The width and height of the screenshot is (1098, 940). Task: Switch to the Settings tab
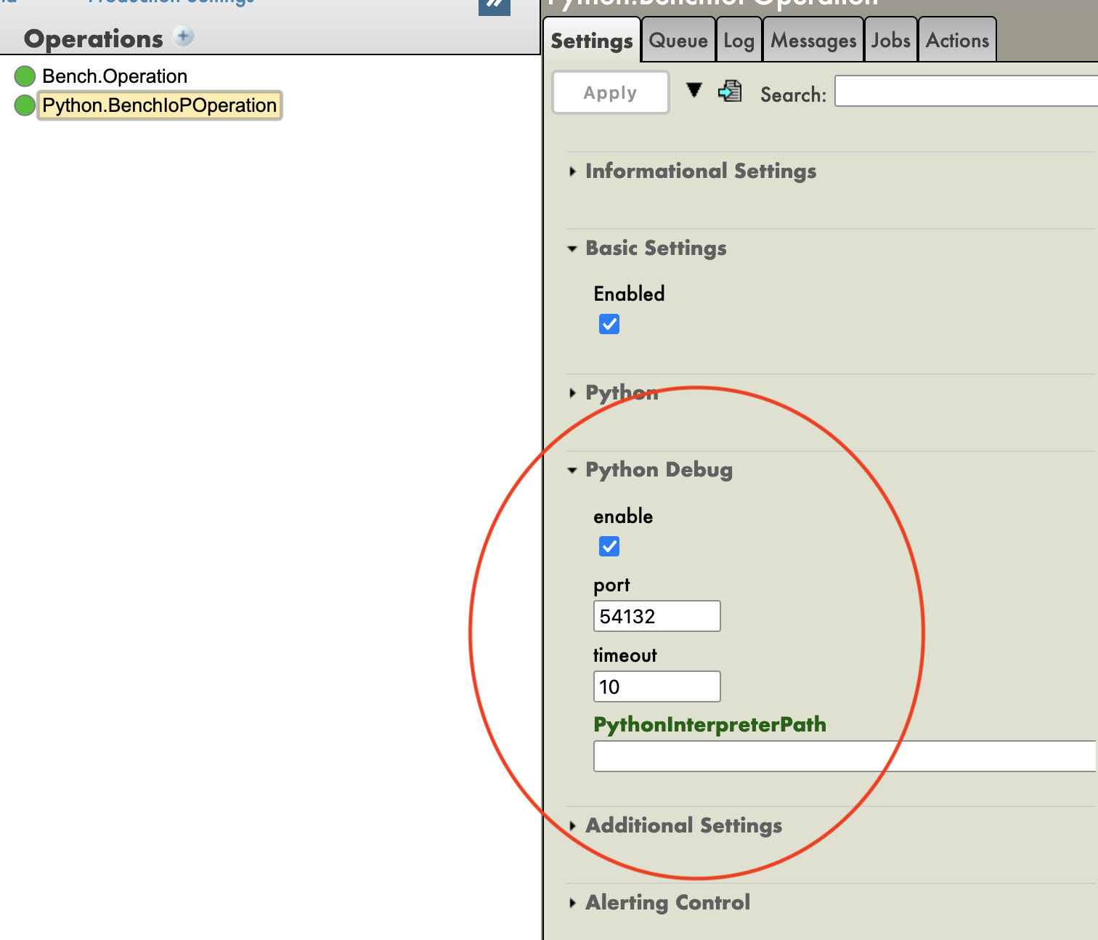pos(592,41)
